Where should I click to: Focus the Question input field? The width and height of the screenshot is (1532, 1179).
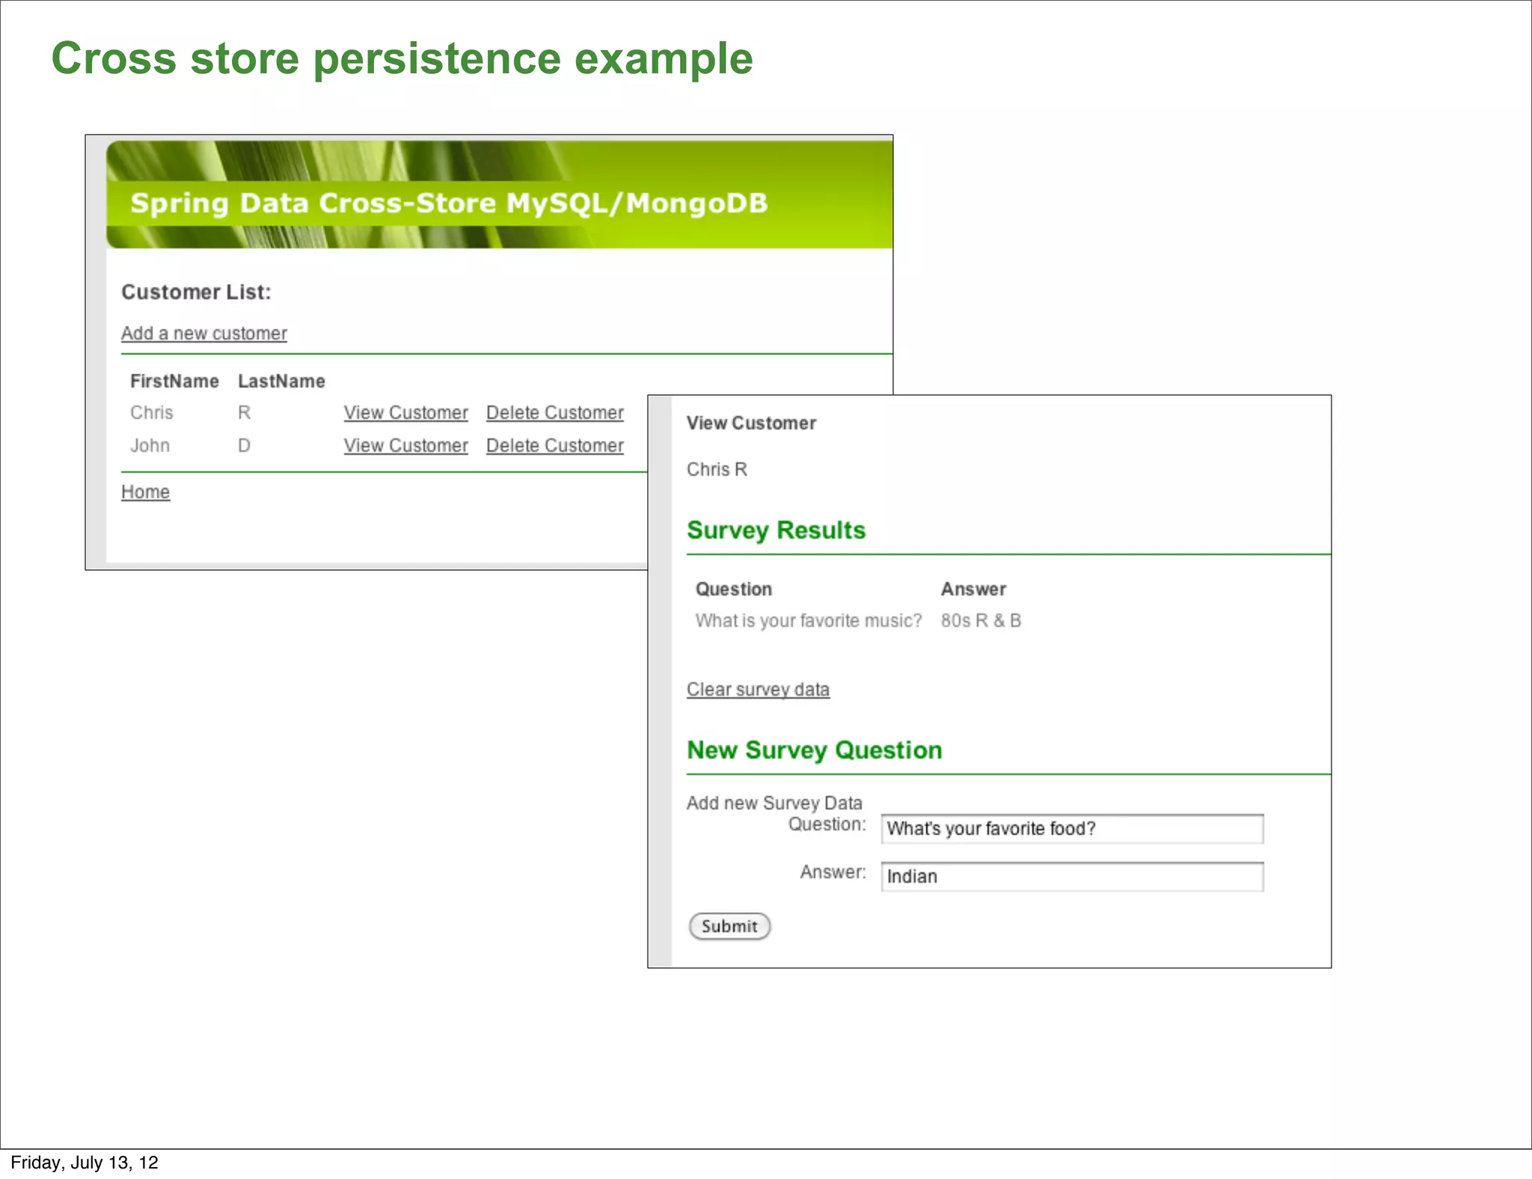pyautogui.click(x=1072, y=829)
